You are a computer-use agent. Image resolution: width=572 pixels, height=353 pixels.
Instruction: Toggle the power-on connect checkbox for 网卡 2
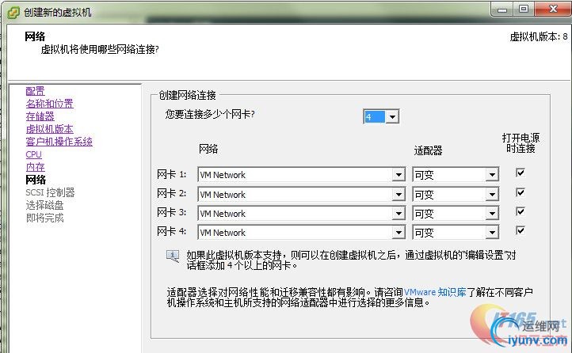point(521,192)
